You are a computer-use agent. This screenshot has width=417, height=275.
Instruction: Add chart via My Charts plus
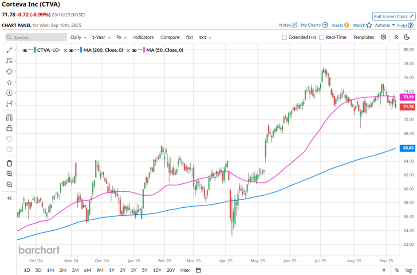[x=325, y=25]
